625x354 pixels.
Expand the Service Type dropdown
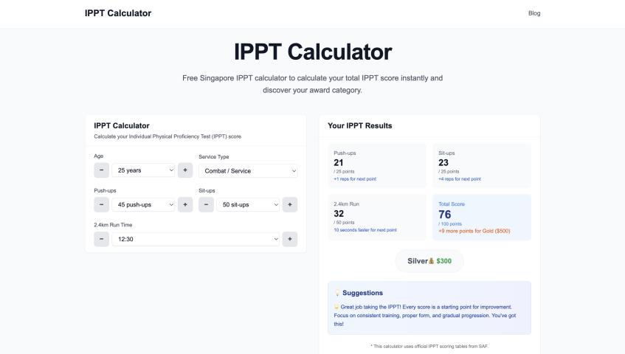248,170
